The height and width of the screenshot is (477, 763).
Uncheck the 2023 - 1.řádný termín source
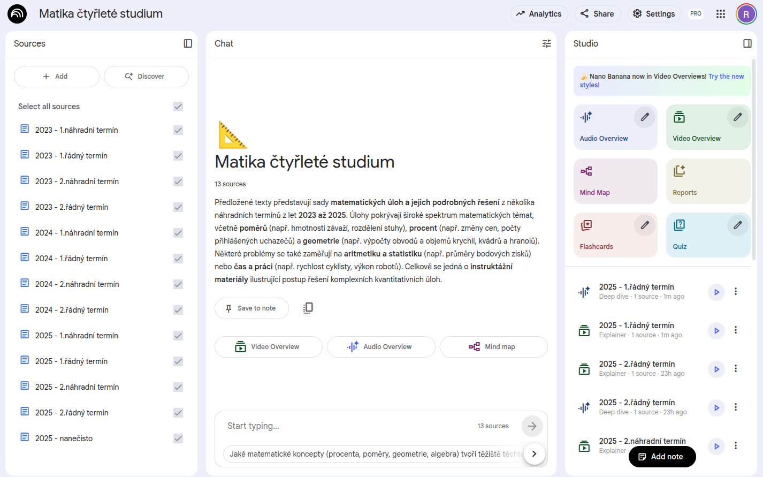click(x=178, y=156)
